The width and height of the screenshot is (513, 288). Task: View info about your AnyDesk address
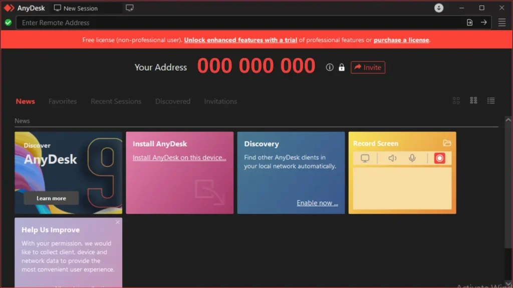point(329,67)
